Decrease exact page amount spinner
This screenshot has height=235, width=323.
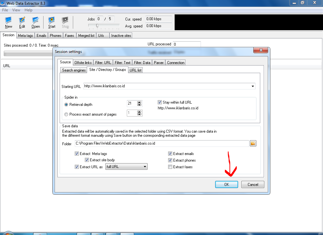pyautogui.click(x=139, y=114)
